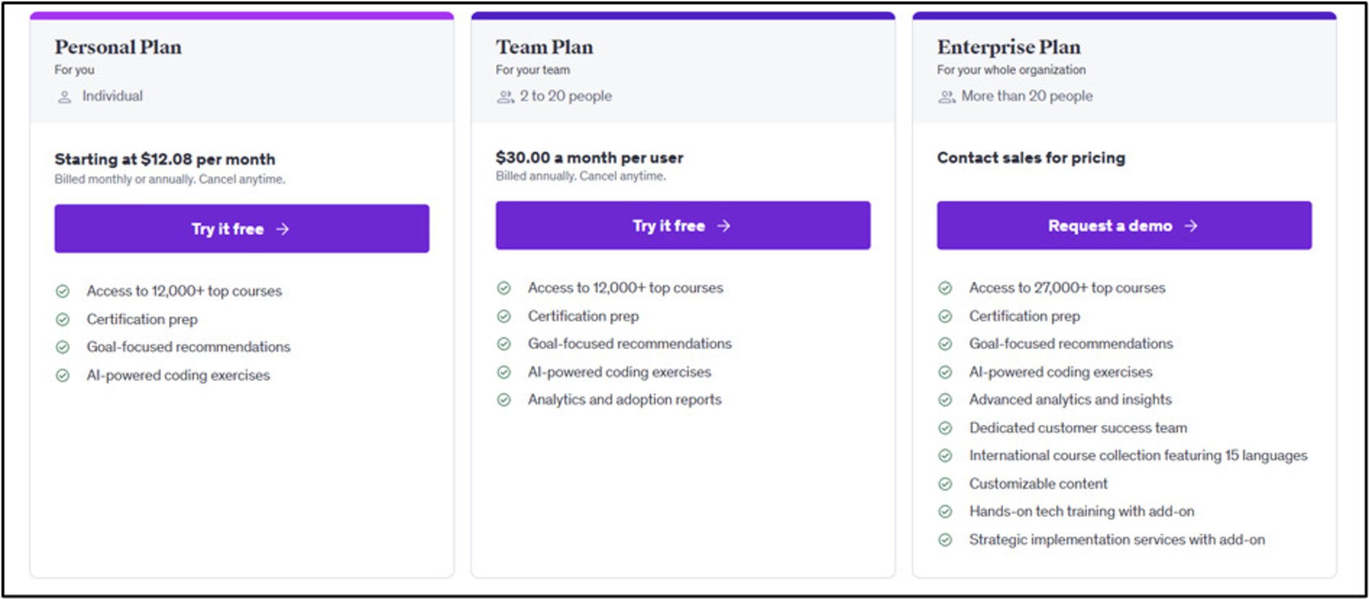Viewport: 1369px width, 599px height.
Task: Click the Personal Plan Try it free button
Action: pyautogui.click(x=242, y=229)
